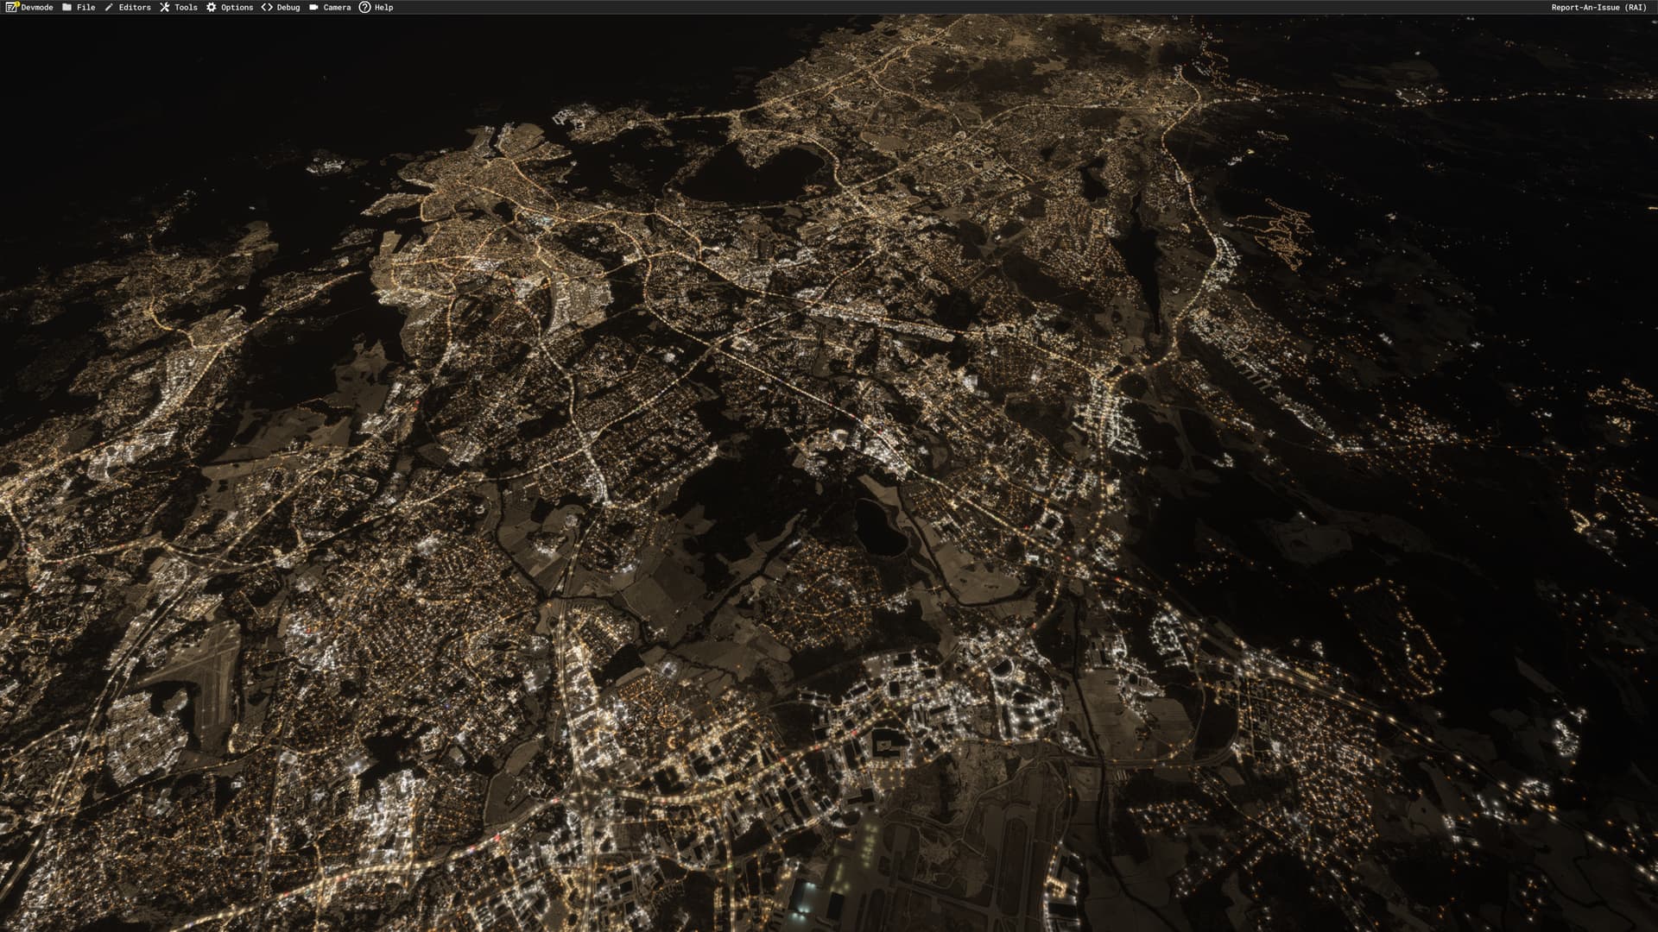The width and height of the screenshot is (1658, 932).
Task: Open the Editors menu
Action: 135,7
